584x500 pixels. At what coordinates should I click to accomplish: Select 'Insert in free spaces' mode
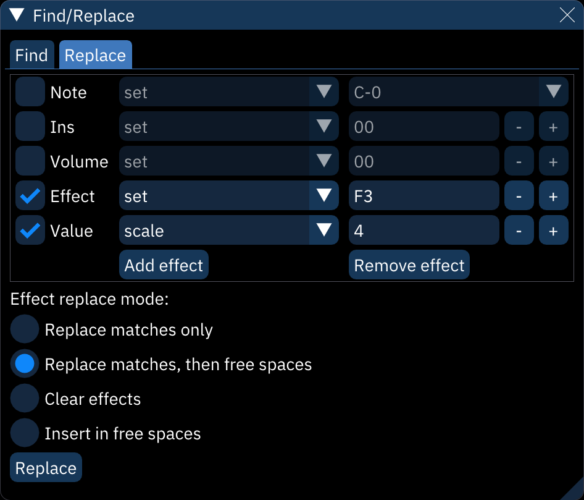23,433
